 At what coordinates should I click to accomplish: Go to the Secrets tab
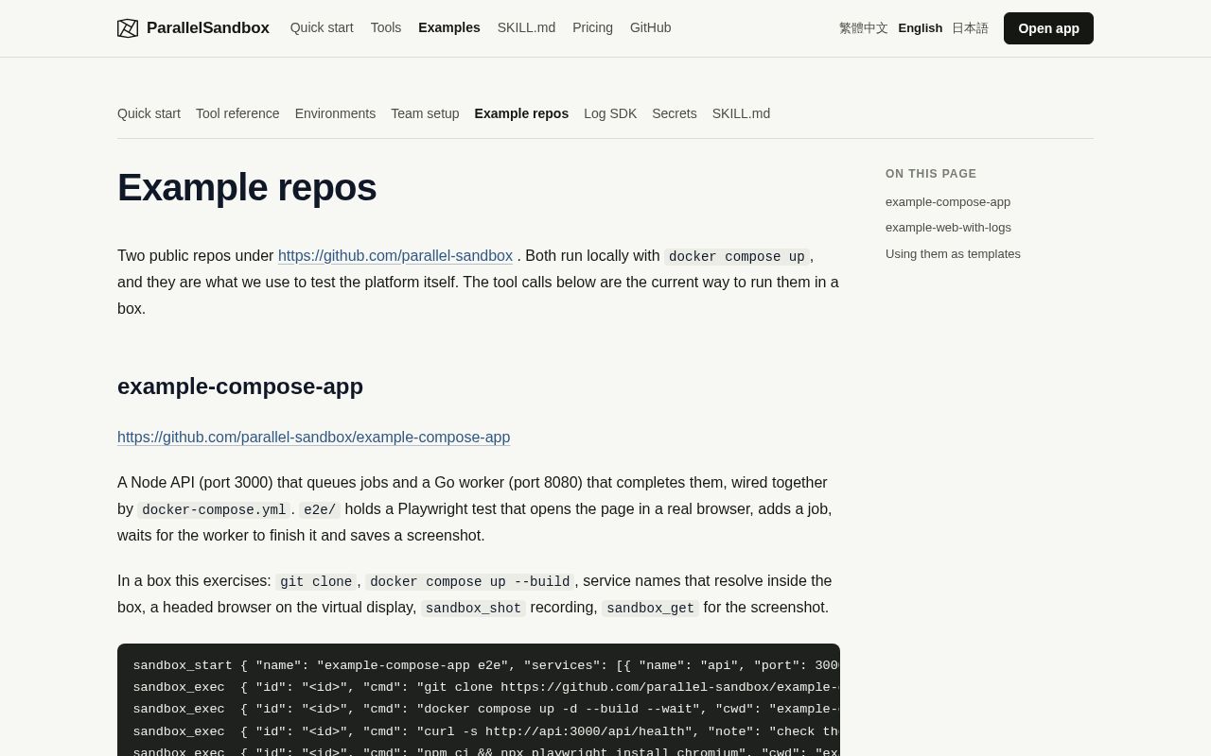pos(675,113)
